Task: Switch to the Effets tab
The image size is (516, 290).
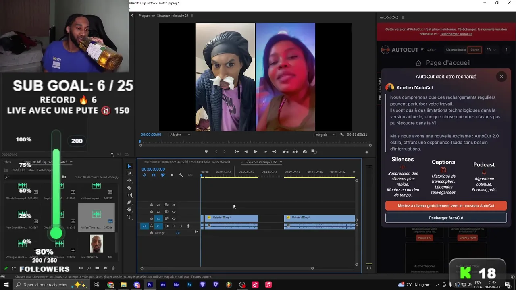Action: (7, 162)
